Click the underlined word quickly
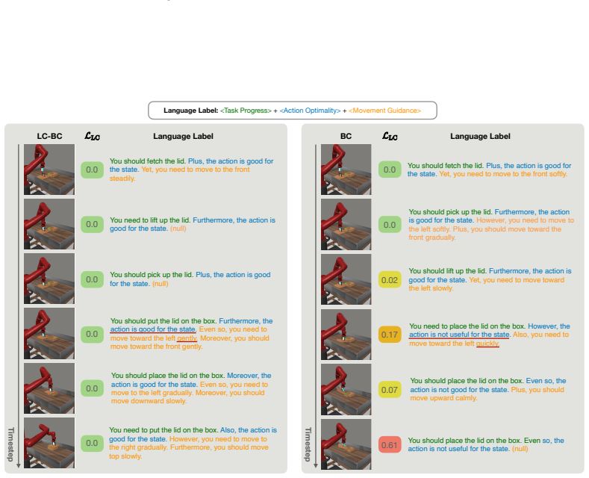 487,344
